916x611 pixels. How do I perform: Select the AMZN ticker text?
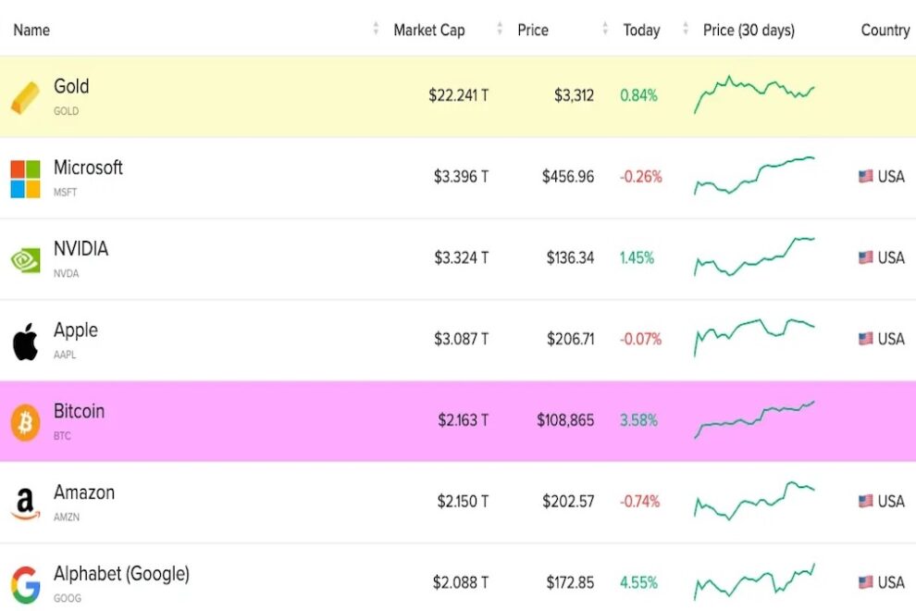point(67,517)
